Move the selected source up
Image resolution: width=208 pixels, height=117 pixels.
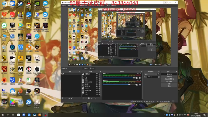point(92,98)
